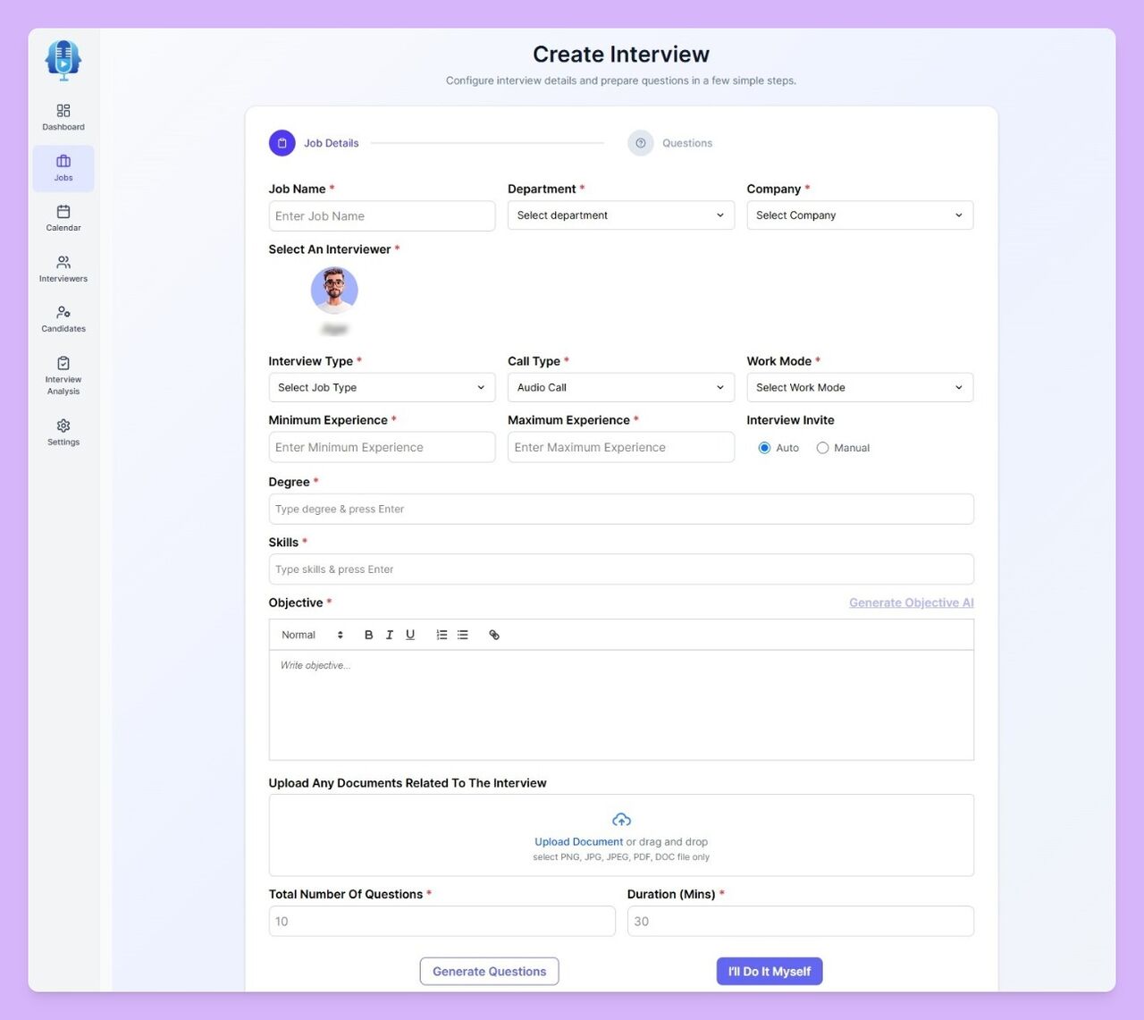1144x1020 pixels.
Task: Open the Select Work Mode dropdown
Action: coord(860,387)
